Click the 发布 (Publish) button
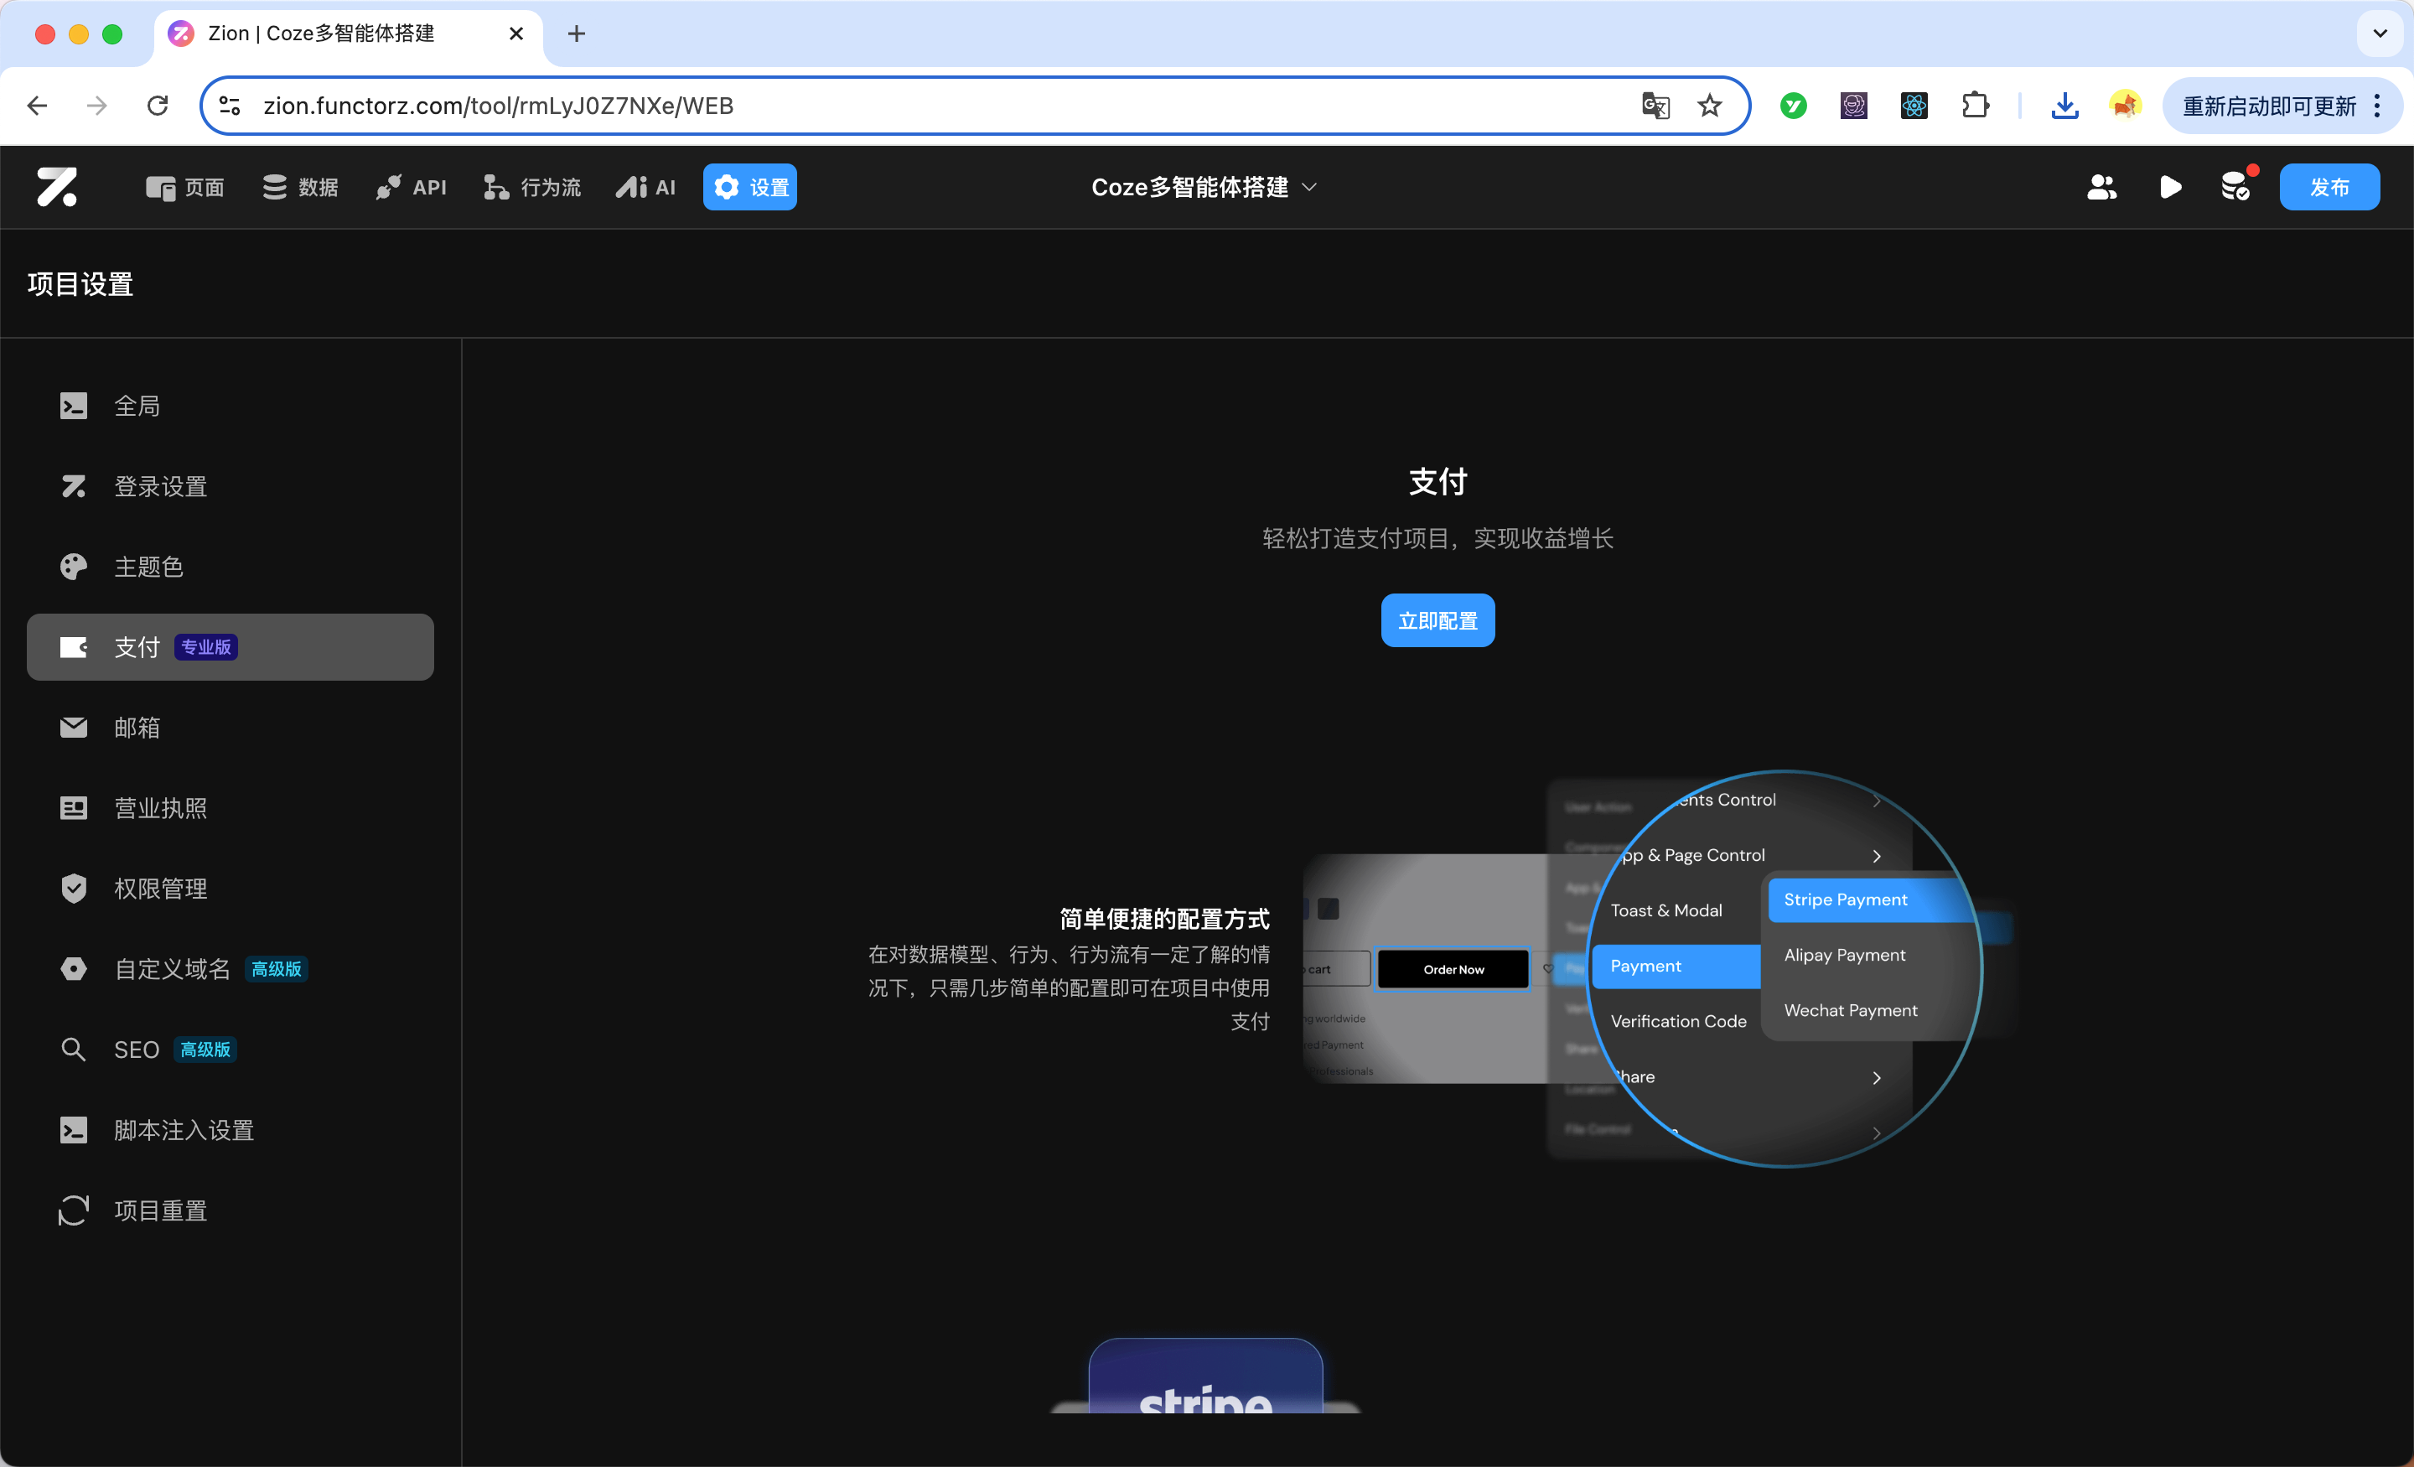Screen dimensions: 2414x1467 point(2329,187)
